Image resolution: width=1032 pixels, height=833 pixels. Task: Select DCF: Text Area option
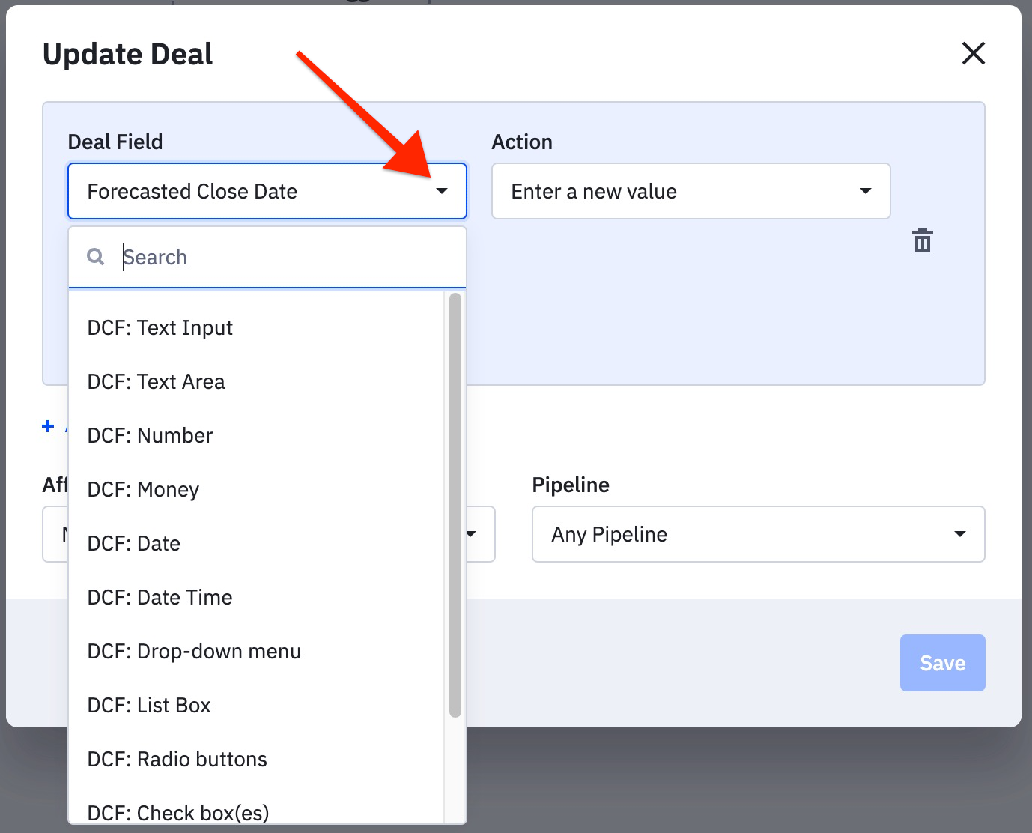click(156, 382)
